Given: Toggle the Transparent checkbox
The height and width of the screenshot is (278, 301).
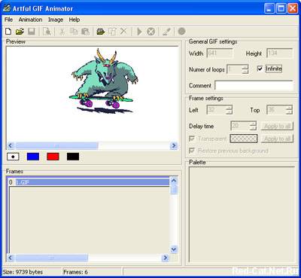Looking at the screenshot, I should [x=192, y=139].
